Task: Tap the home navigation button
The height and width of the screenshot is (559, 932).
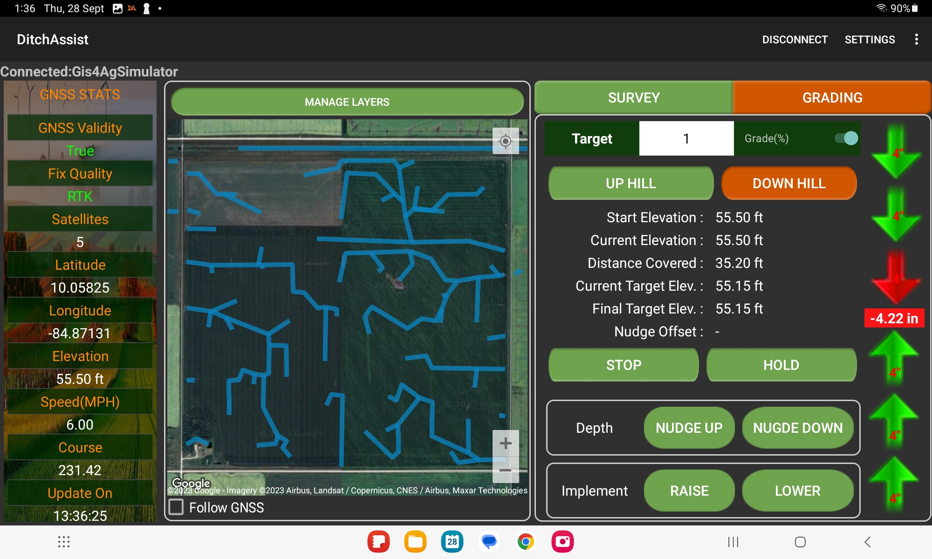Action: [800, 542]
